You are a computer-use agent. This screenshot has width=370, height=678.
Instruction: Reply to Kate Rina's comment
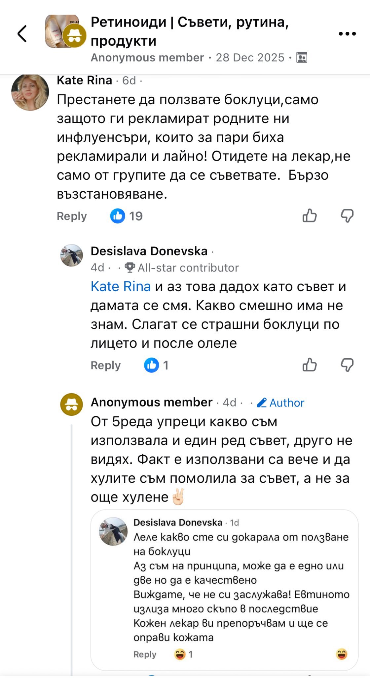point(72,216)
